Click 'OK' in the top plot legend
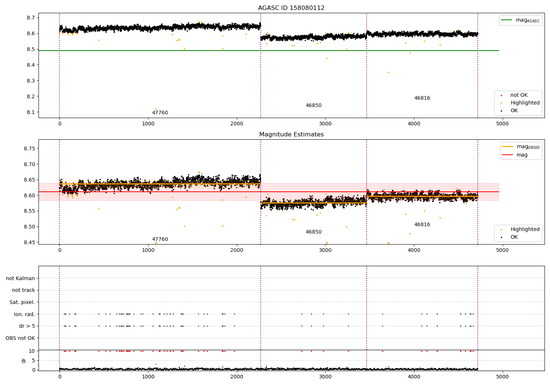550x385 pixels. [x=510, y=111]
